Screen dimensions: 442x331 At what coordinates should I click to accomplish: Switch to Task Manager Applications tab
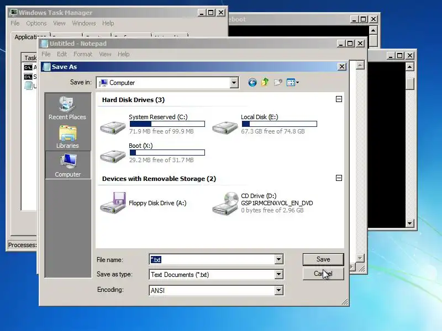30,37
